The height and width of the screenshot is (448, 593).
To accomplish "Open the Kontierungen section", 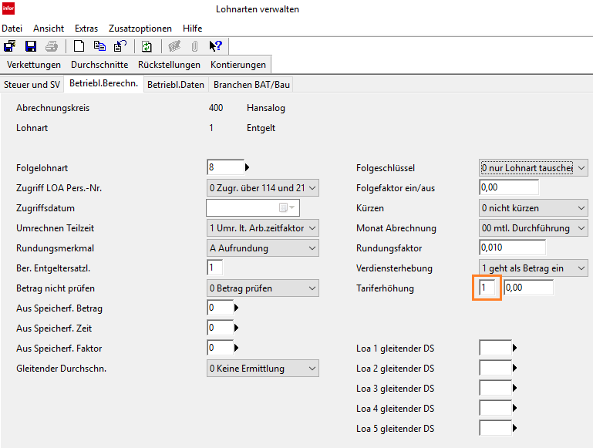I will tap(238, 65).
